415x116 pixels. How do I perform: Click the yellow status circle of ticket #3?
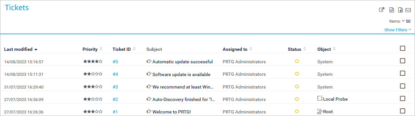pyautogui.click(x=297, y=86)
